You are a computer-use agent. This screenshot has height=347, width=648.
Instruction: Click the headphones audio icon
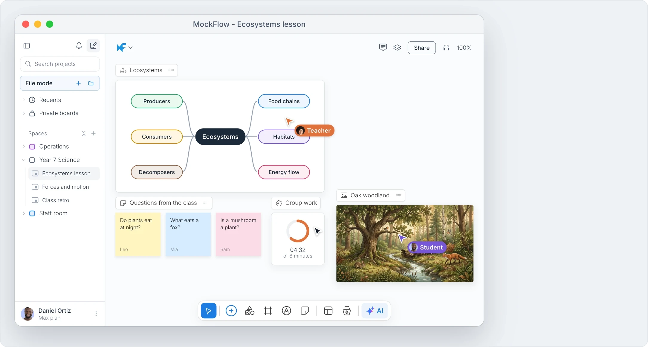(x=446, y=48)
